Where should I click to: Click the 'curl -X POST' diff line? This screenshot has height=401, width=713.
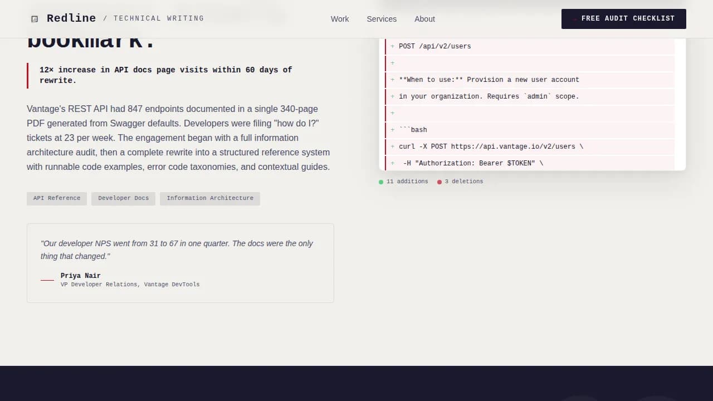[530, 146]
